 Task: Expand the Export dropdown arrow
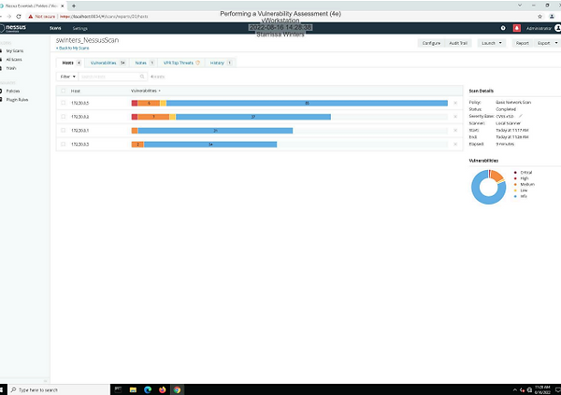tap(556, 43)
